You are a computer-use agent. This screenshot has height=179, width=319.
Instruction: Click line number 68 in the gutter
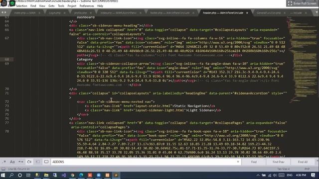6,59
